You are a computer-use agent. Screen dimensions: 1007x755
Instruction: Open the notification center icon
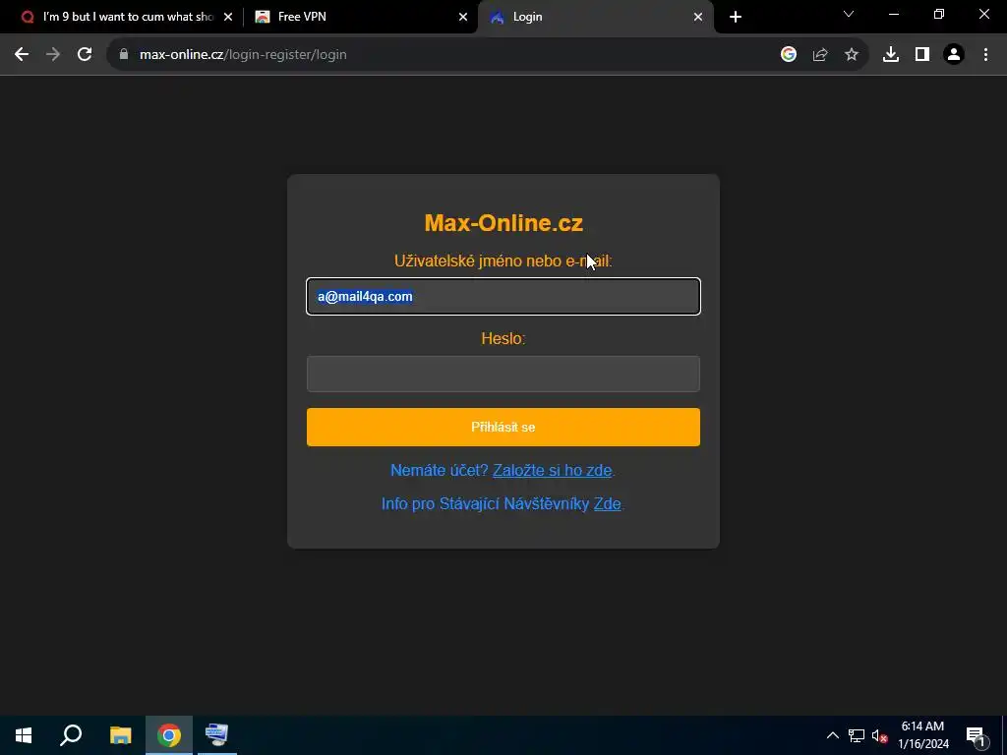(976, 735)
